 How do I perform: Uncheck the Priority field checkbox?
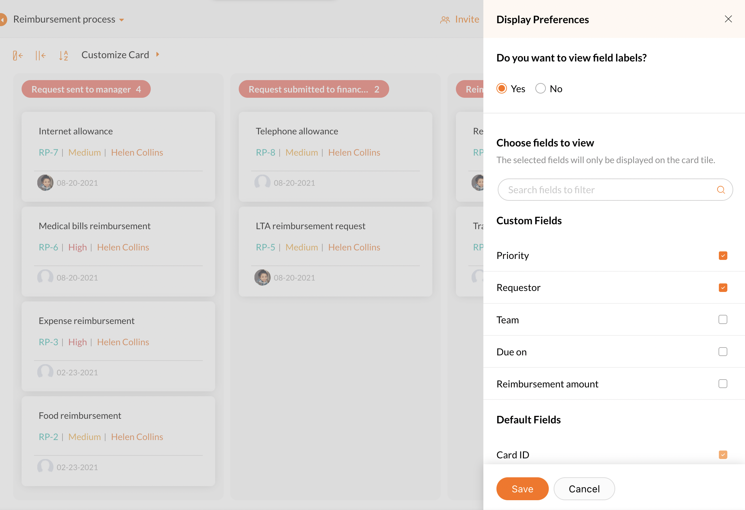click(723, 256)
